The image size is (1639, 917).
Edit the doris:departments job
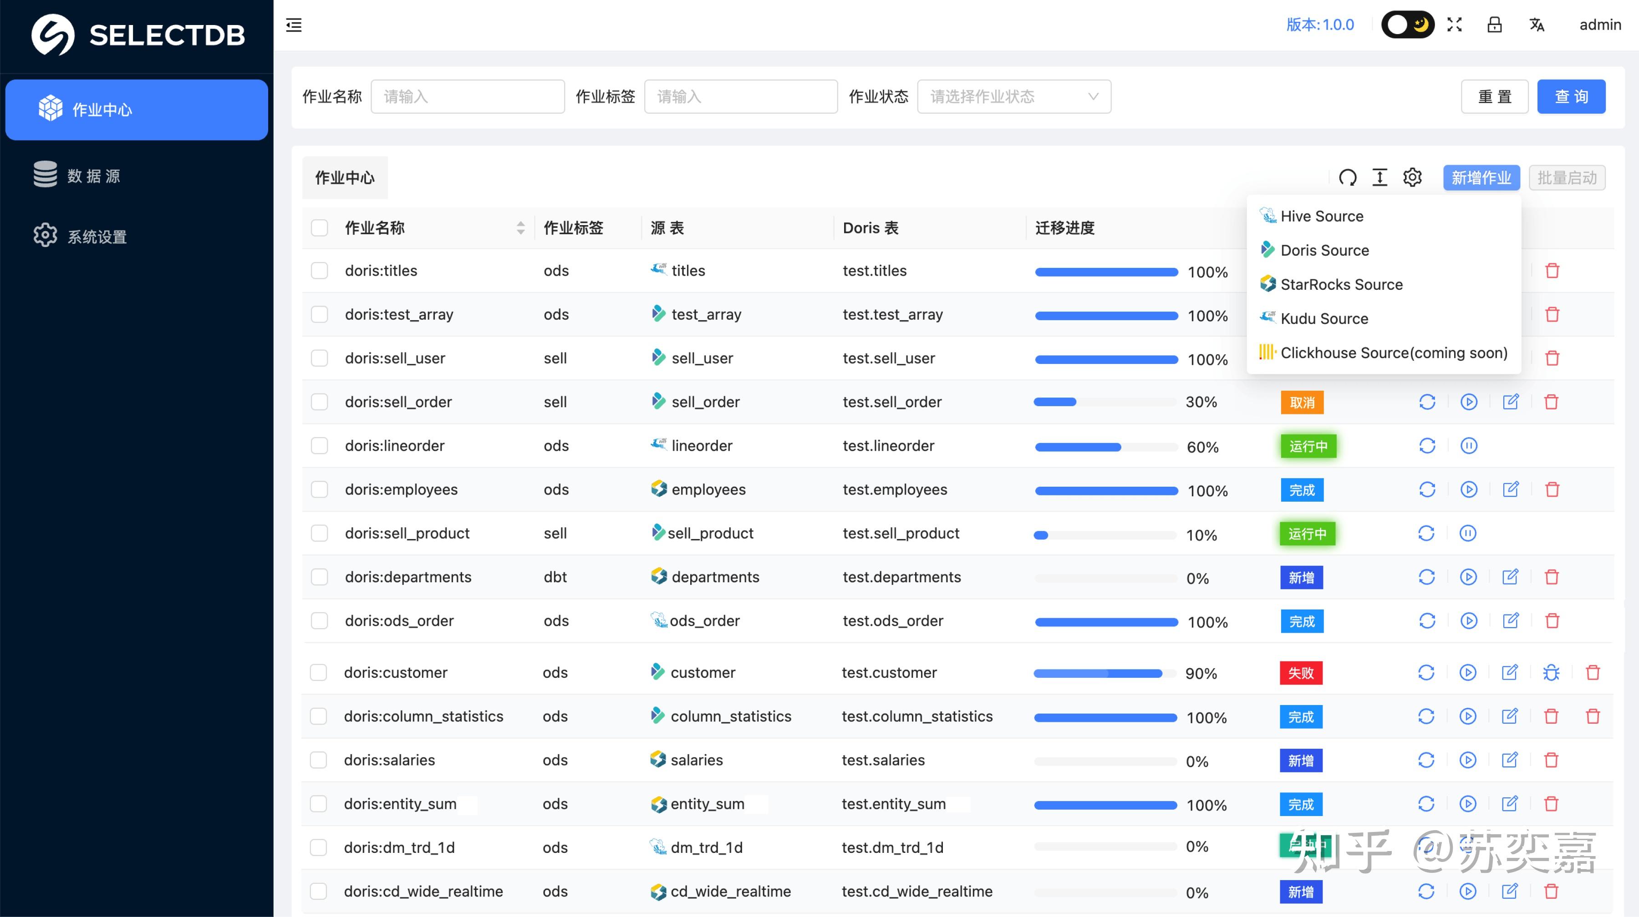pos(1511,576)
